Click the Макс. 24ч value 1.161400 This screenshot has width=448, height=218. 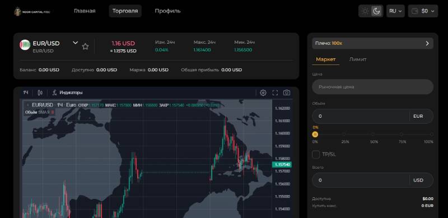pyautogui.click(x=202, y=50)
